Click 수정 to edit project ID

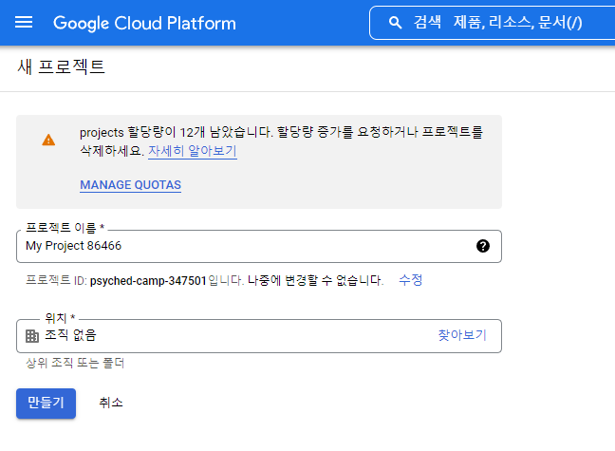[x=410, y=280]
